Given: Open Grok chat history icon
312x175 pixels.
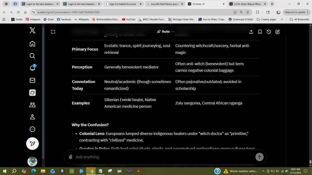Looking at the screenshot, I should [269, 32].
